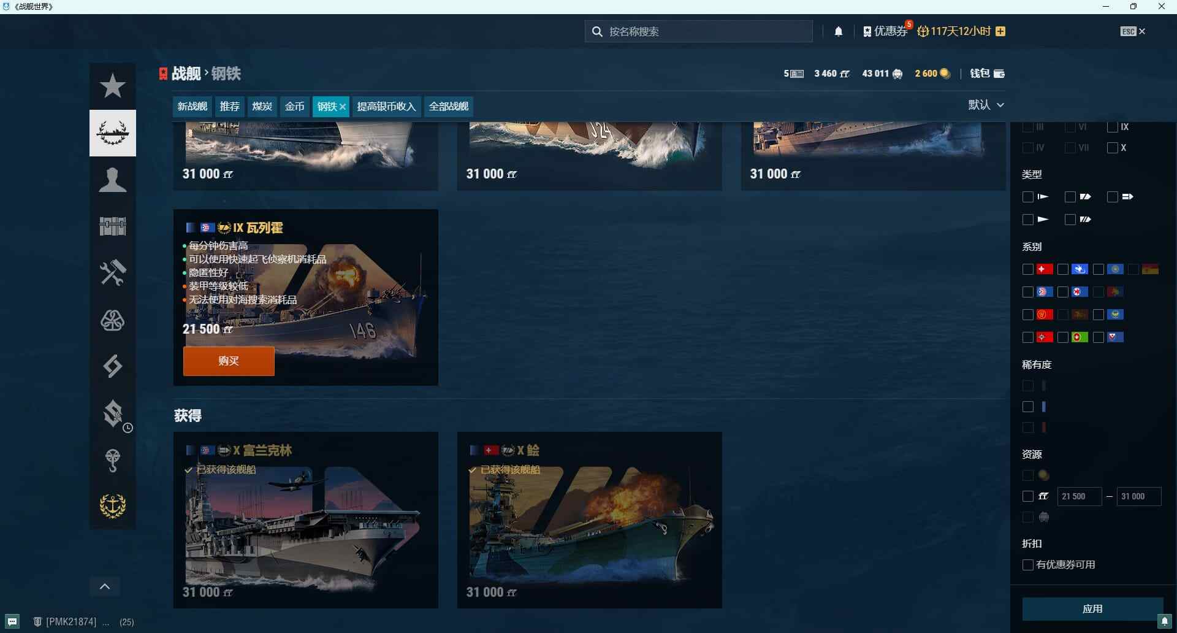The width and height of the screenshot is (1177, 633).
Task: Open the 钱包 wallet
Action: point(987,74)
